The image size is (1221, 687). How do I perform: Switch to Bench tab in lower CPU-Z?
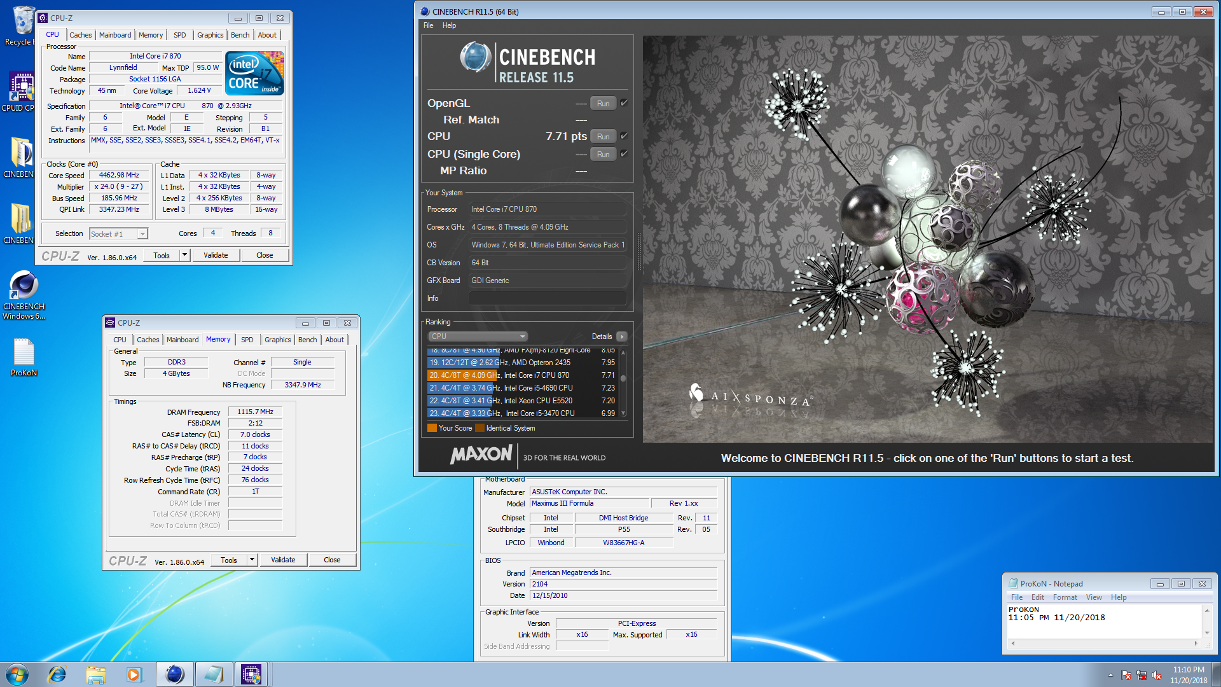click(308, 340)
